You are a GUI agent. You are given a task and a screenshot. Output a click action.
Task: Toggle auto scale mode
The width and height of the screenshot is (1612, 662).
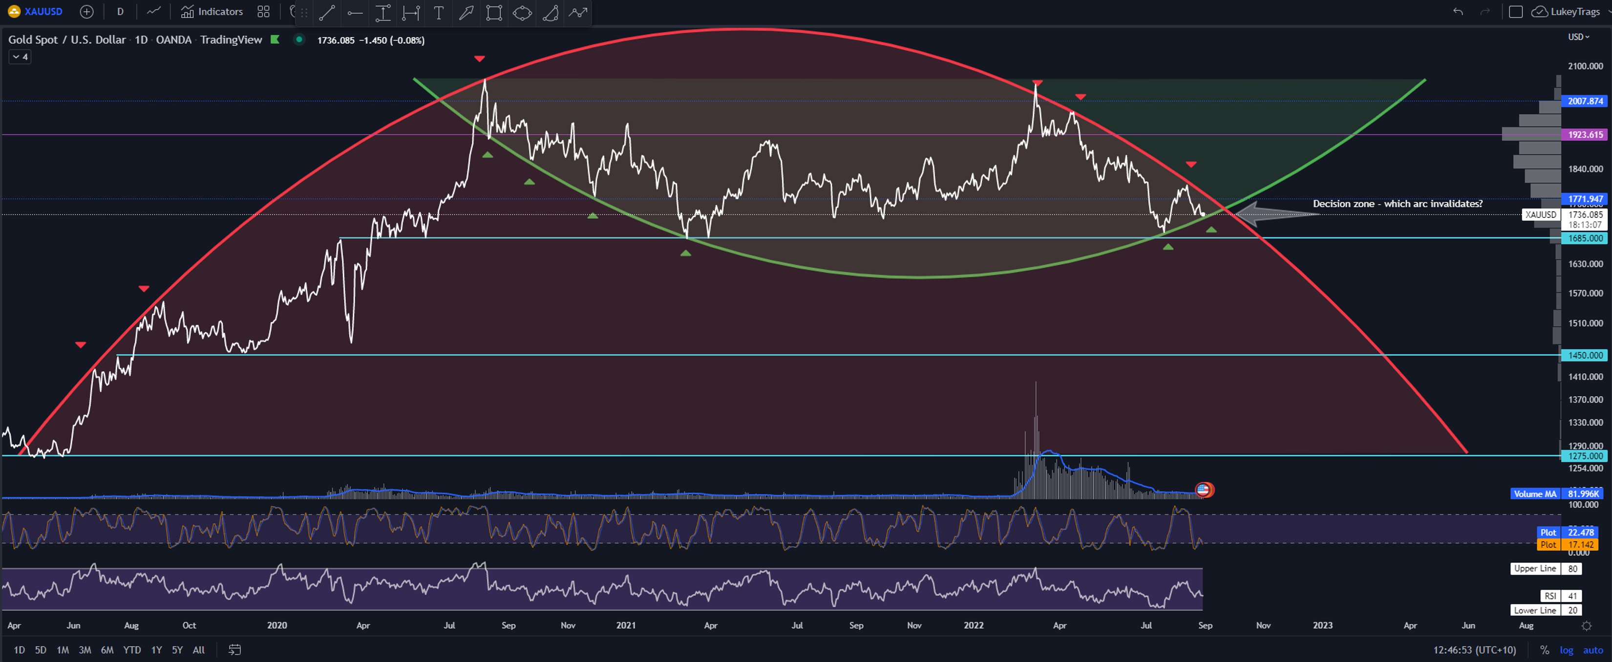click(1592, 650)
